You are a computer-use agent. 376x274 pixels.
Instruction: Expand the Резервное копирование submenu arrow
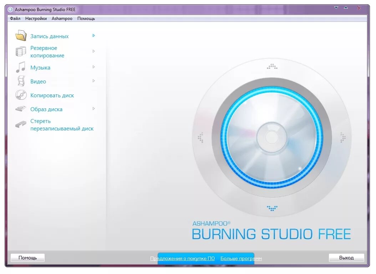tap(94, 51)
